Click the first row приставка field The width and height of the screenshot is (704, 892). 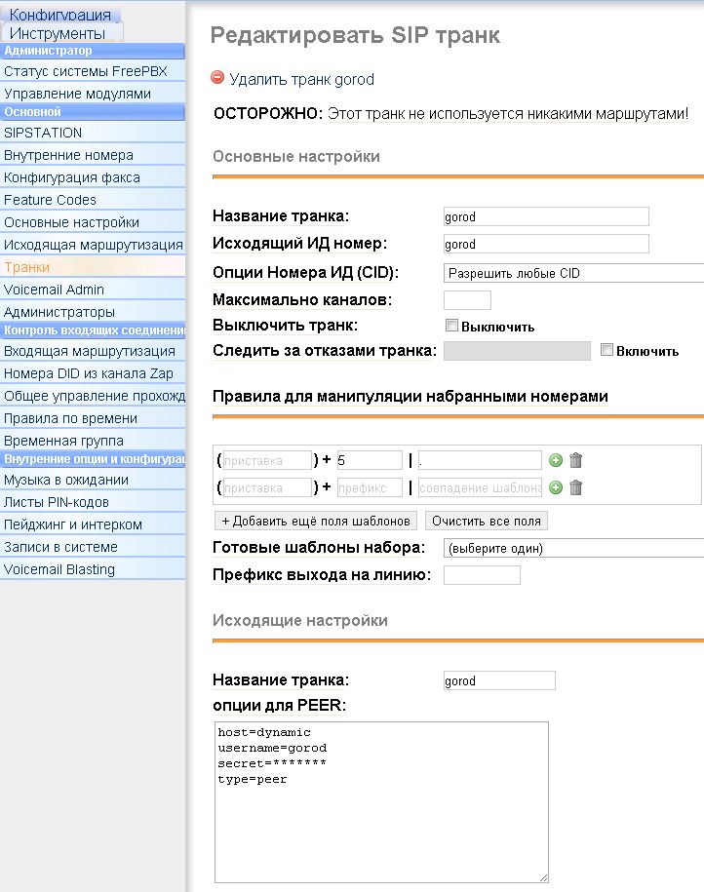[x=267, y=460]
